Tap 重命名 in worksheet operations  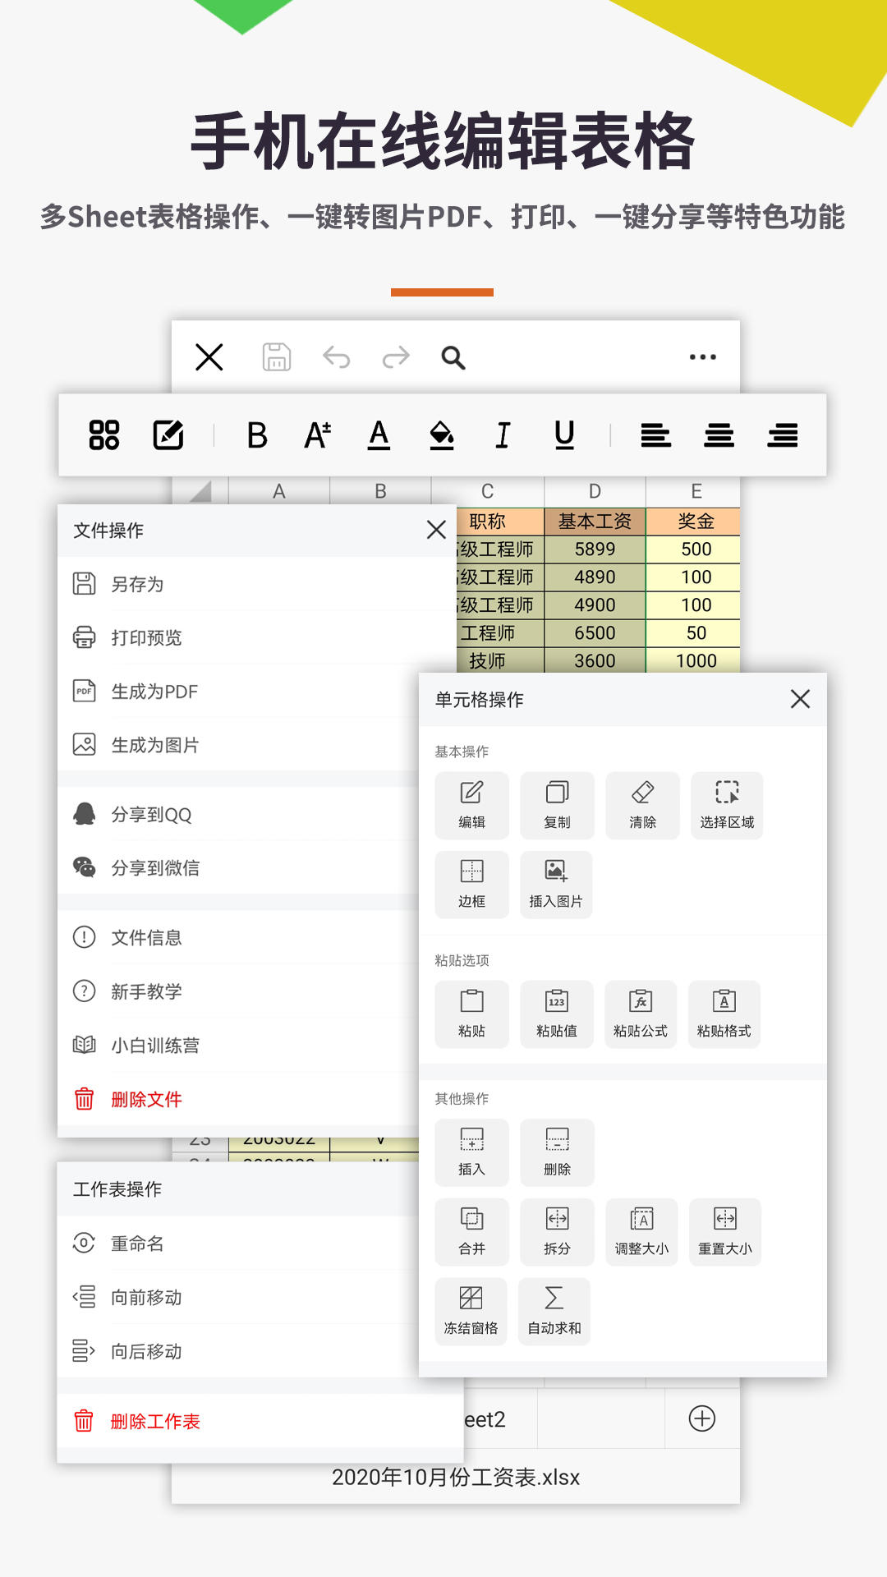click(137, 1244)
